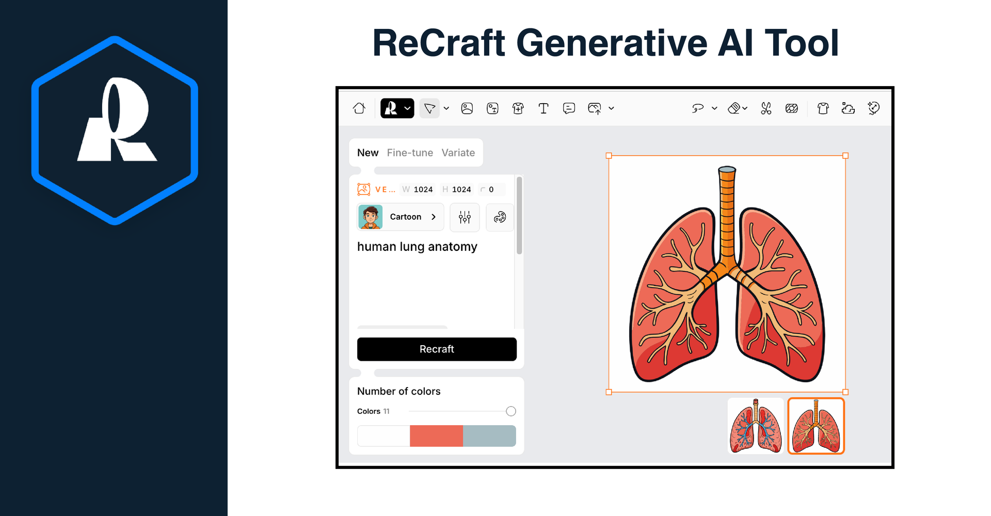Viewport: 991px width, 516px height.
Task: Select the white color swatch
Action: [383, 436]
